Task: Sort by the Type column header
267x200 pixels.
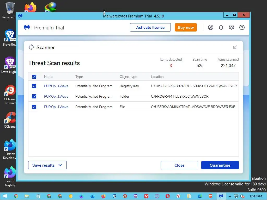Action: click(79, 77)
